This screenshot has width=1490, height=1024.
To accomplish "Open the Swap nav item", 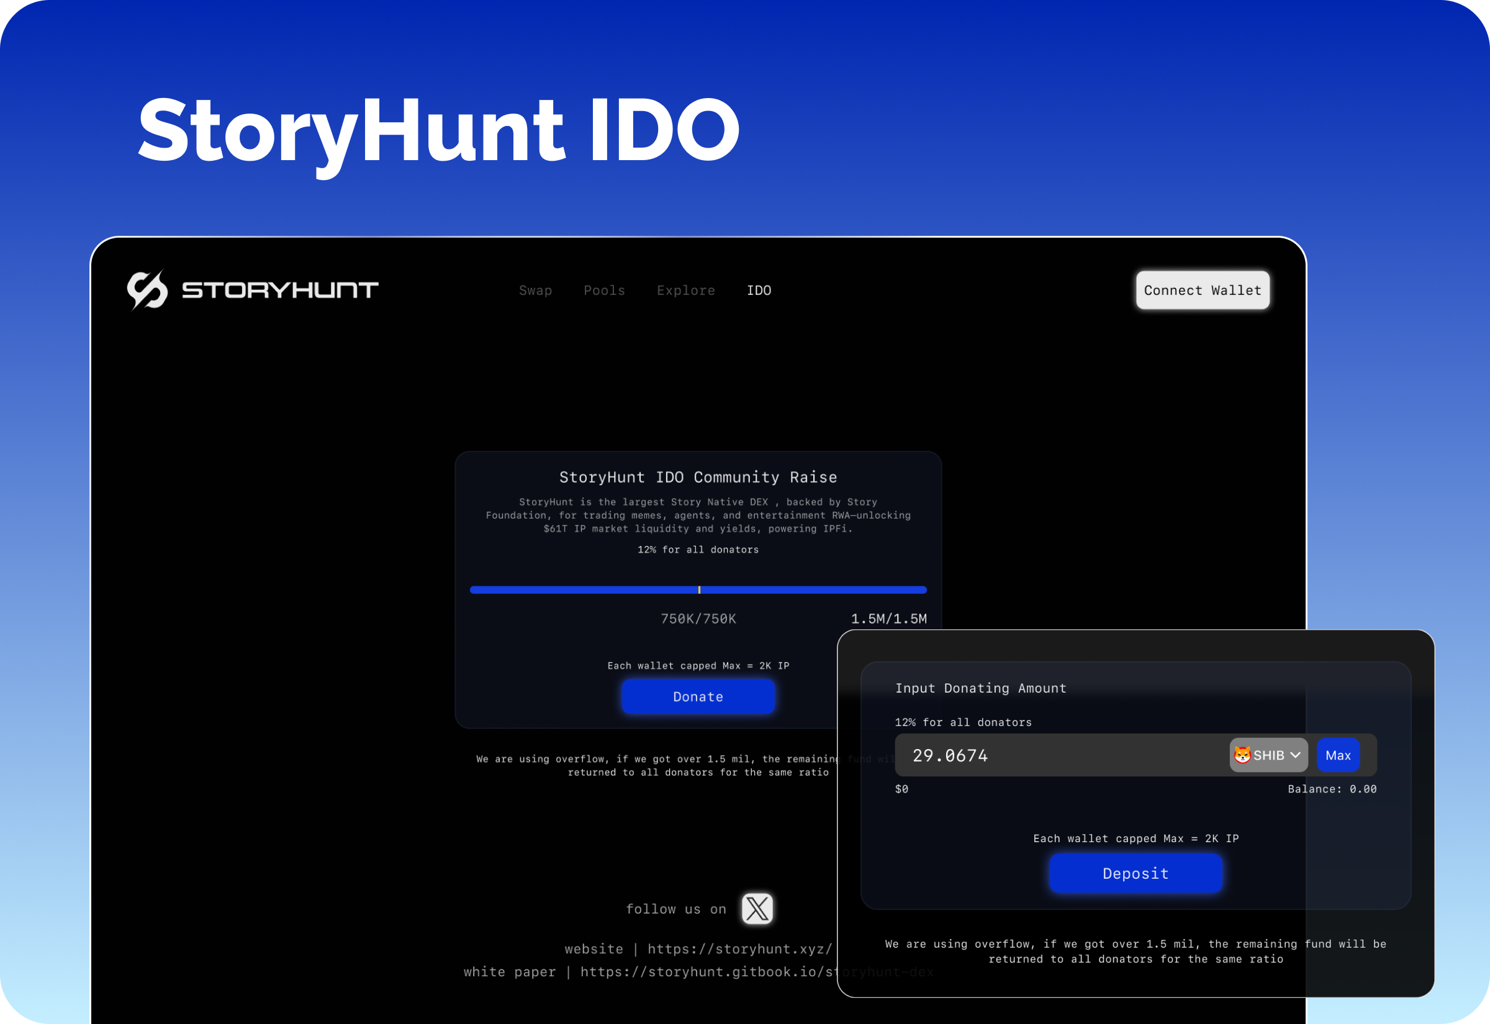I will (x=535, y=290).
